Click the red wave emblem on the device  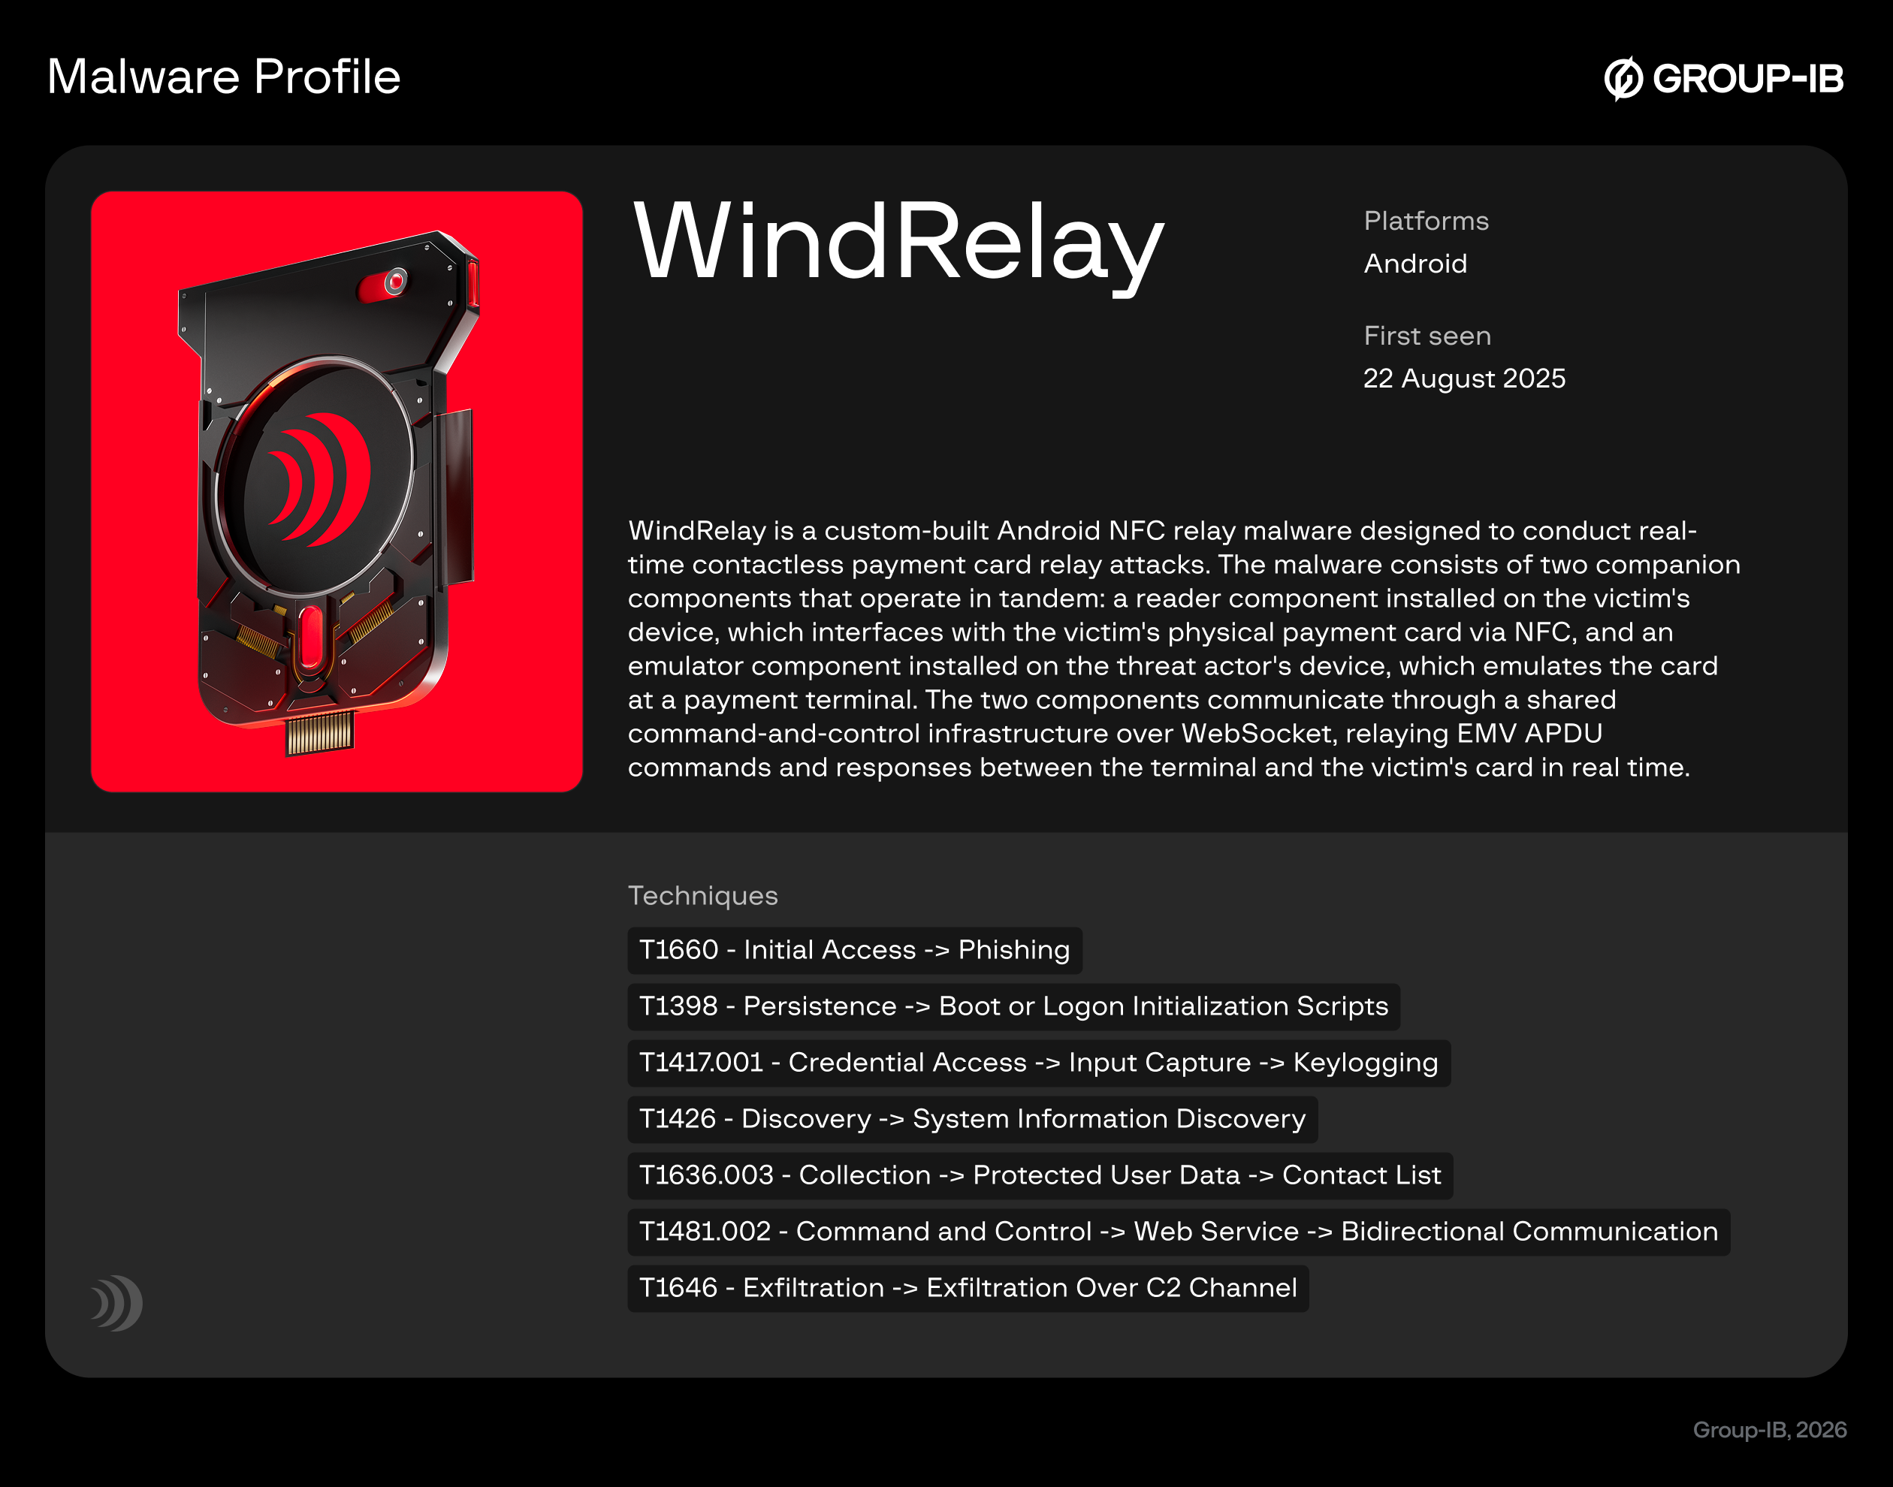click(x=319, y=479)
